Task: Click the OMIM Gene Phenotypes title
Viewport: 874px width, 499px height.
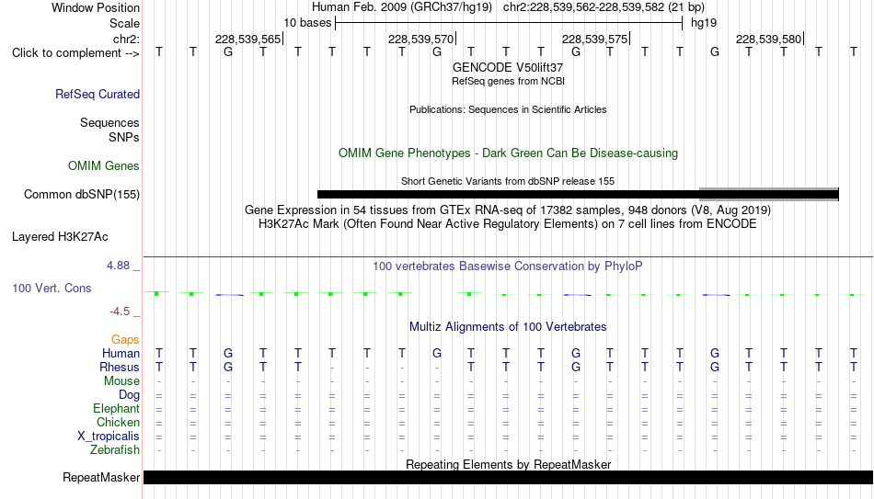Action: click(509, 153)
